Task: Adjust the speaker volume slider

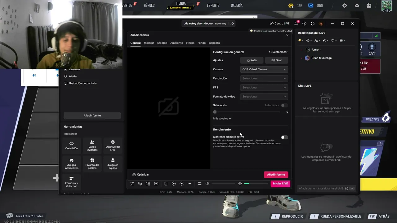Action: point(223,184)
